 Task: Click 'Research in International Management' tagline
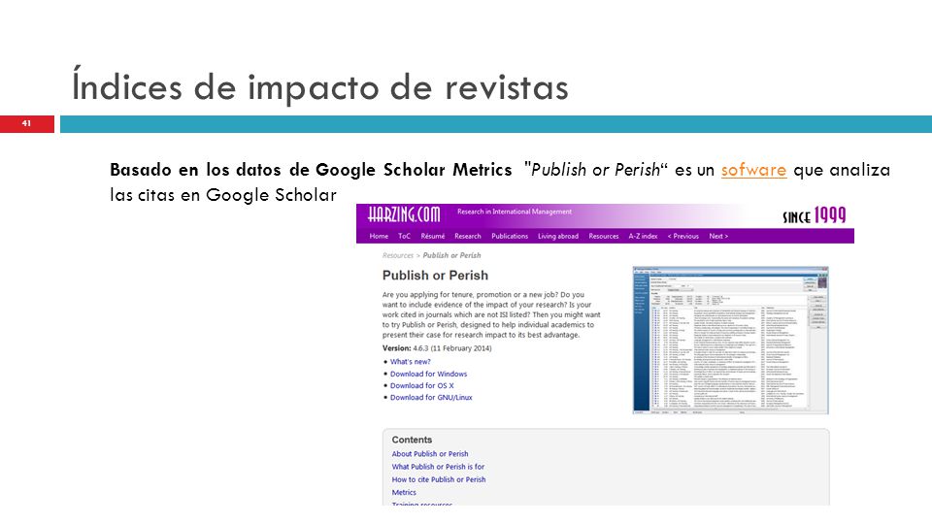[515, 212]
